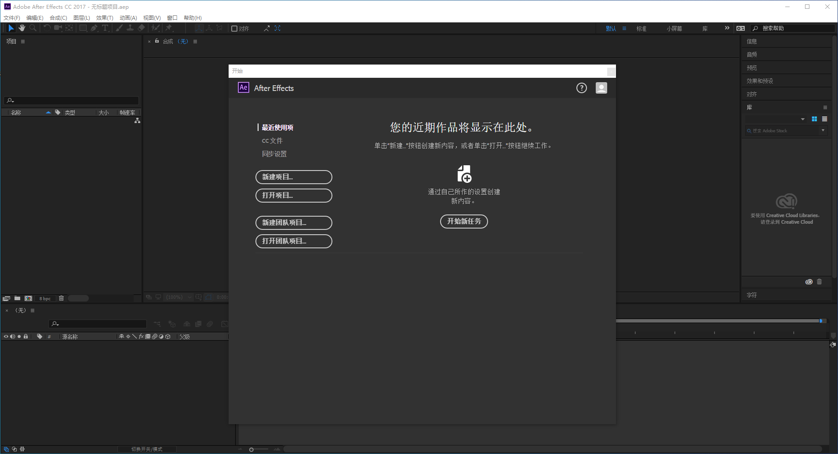Toggle the audio column in timeline
The height and width of the screenshot is (454, 838).
(x=12, y=336)
